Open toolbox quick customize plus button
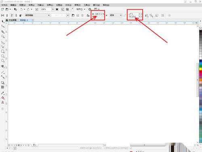This screenshot has width=202, height=152. pyautogui.click(x=2, y=109)
